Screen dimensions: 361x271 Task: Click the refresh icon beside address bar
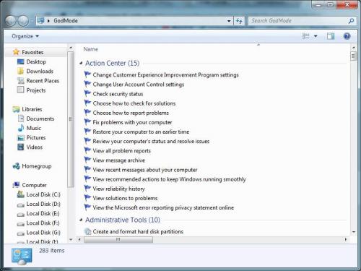point(239,21)
